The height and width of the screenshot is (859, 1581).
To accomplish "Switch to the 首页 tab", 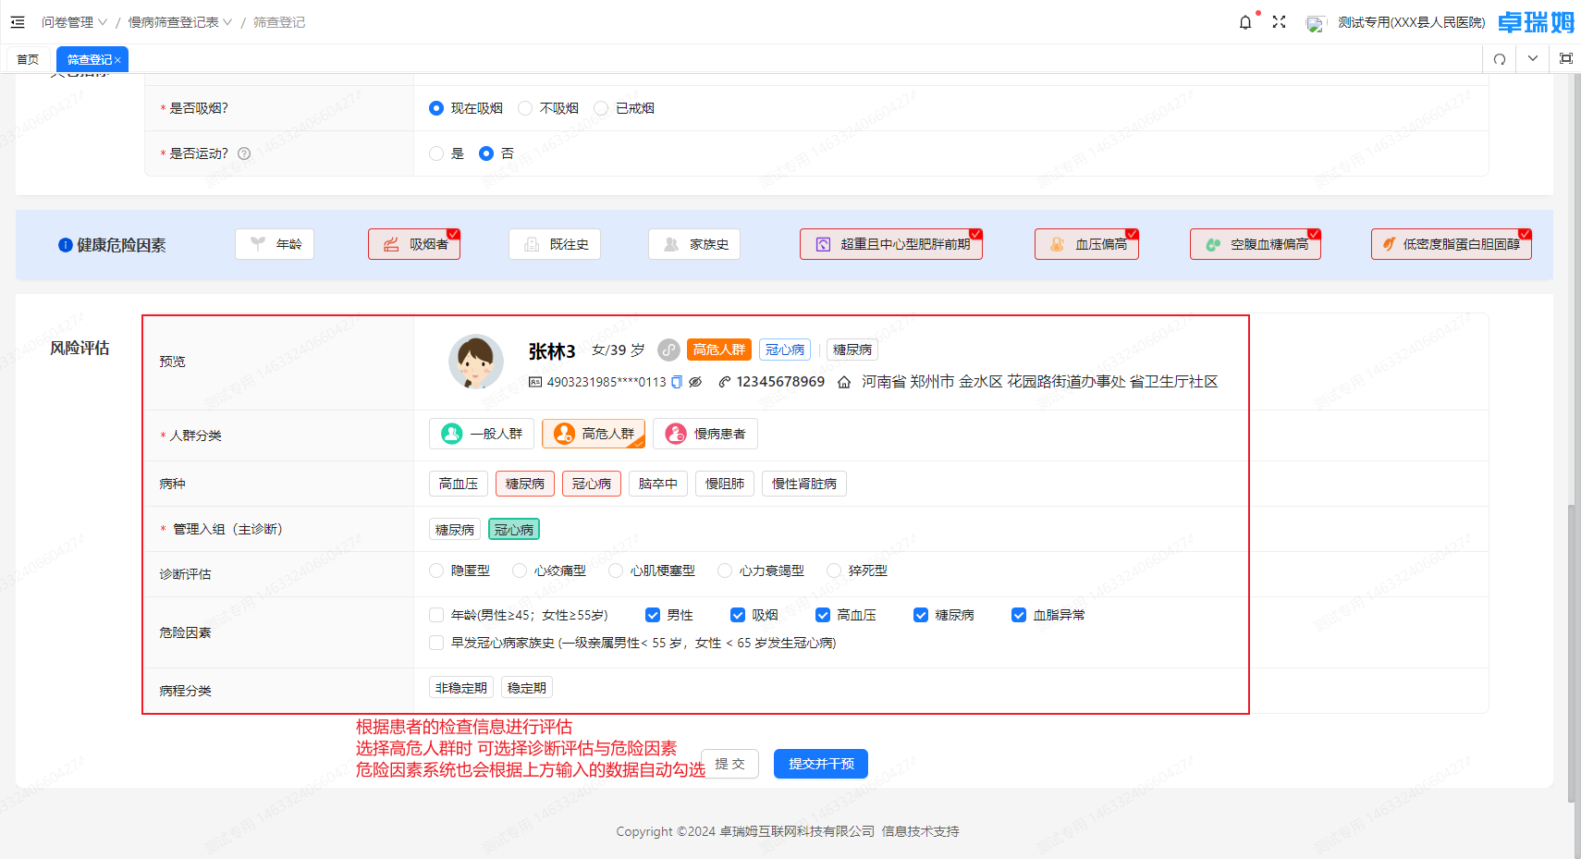I will (28, 58).
